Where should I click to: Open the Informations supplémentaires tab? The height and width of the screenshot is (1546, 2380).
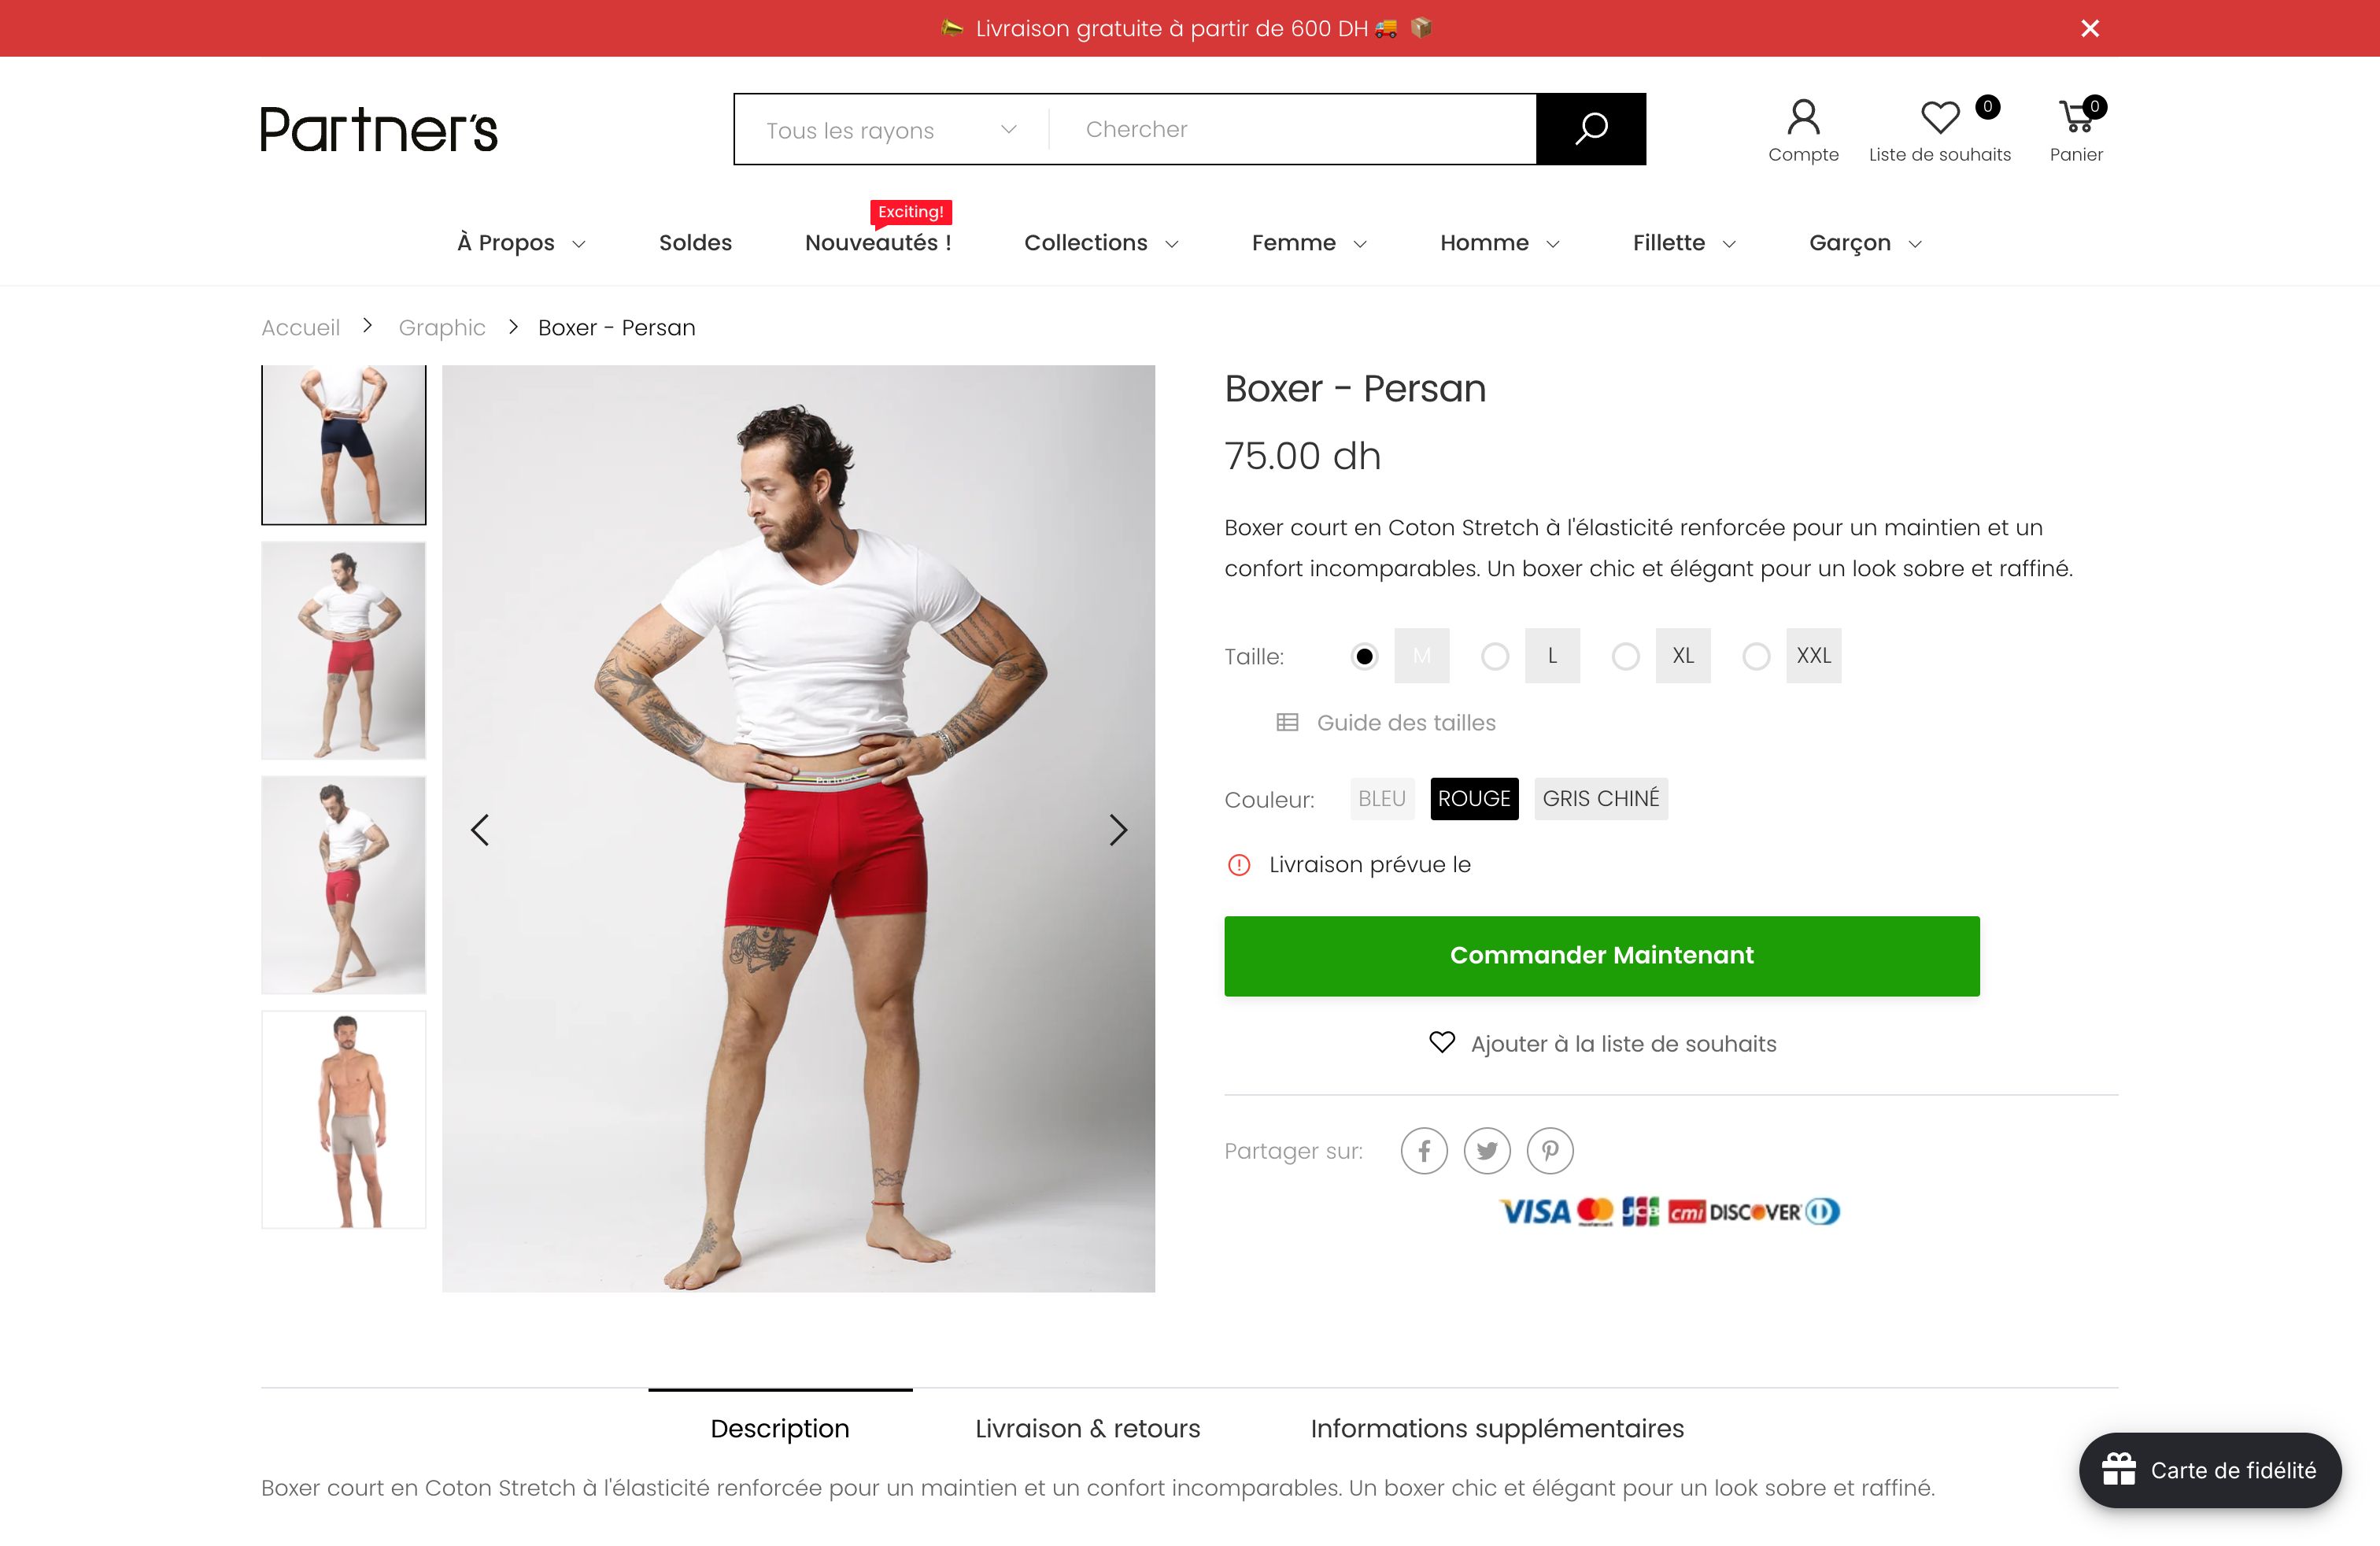coord(1497,1426)
